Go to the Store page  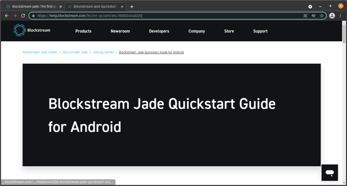click(x=229, y=31)
